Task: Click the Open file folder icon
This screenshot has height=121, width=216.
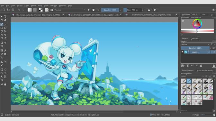Action: pos(8,10)
